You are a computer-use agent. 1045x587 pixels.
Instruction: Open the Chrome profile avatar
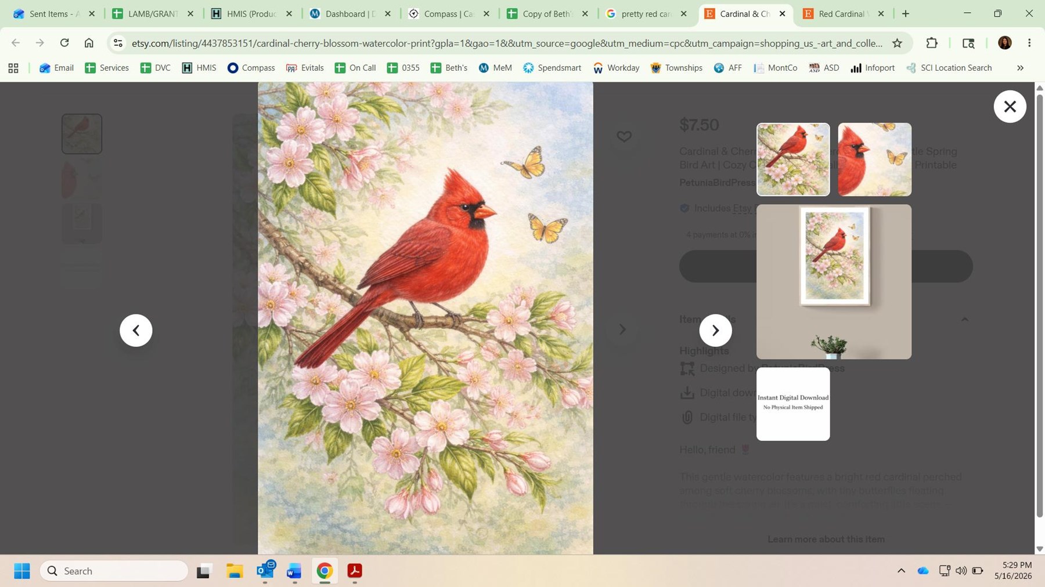[x=1005, y=42]
